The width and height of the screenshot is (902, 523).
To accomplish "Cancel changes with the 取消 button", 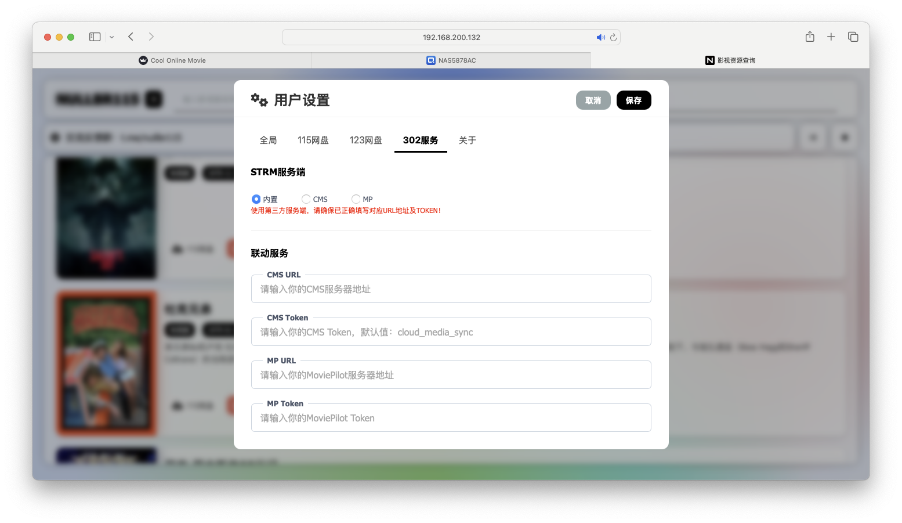I will coord(593,100).
